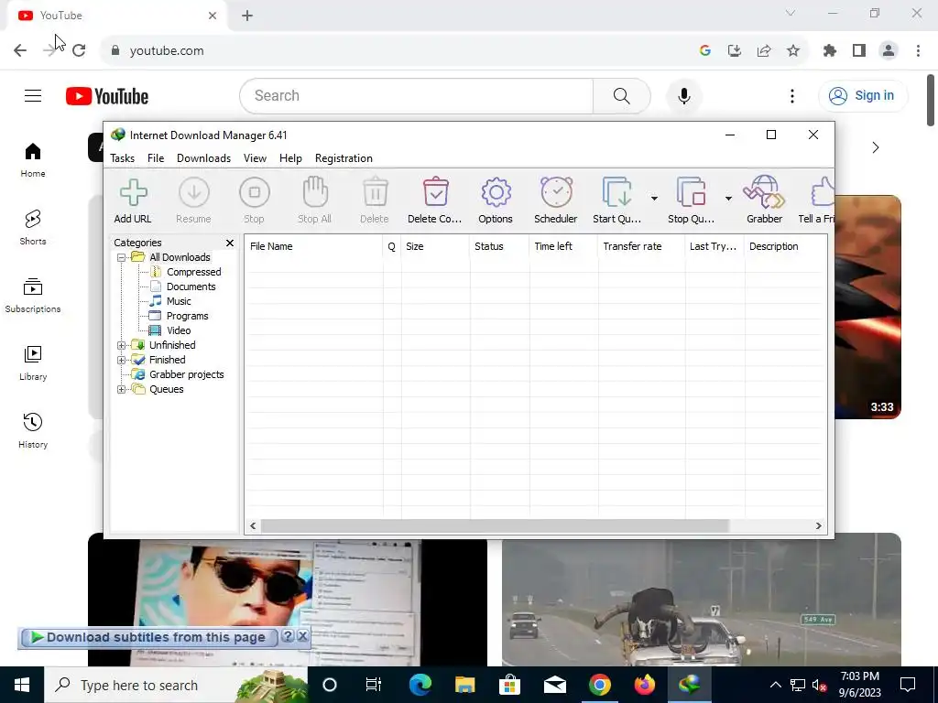
Task: Bookmark page with star icon
Action: pyautogui.click(x=793, y=51)
